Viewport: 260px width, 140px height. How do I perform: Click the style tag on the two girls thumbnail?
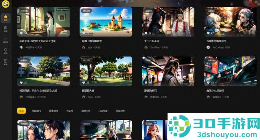24,124
